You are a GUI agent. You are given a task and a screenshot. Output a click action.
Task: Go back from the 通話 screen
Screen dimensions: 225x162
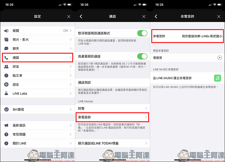pos(81,17)
